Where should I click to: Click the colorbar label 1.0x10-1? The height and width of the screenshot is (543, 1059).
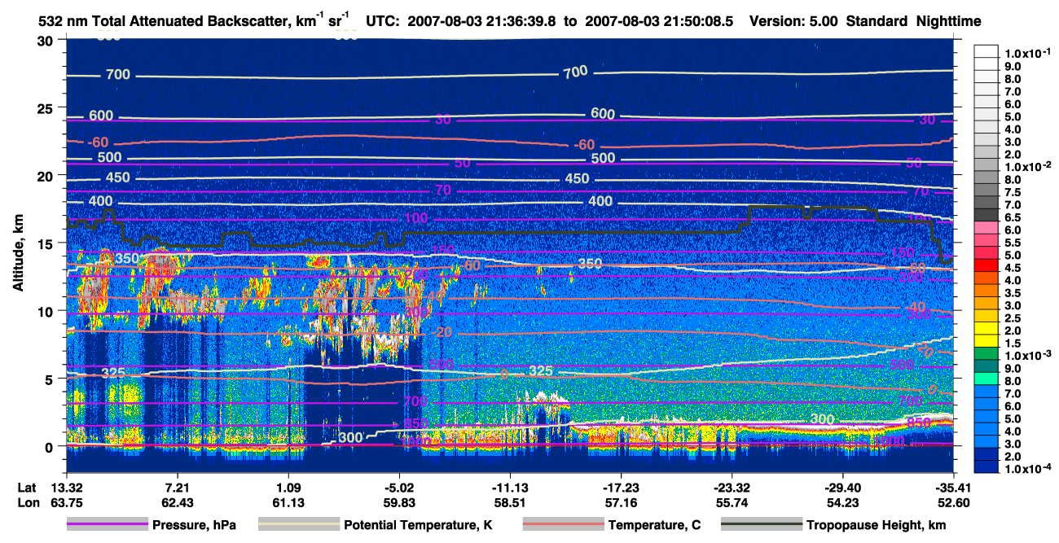[x=1028, y=53]
